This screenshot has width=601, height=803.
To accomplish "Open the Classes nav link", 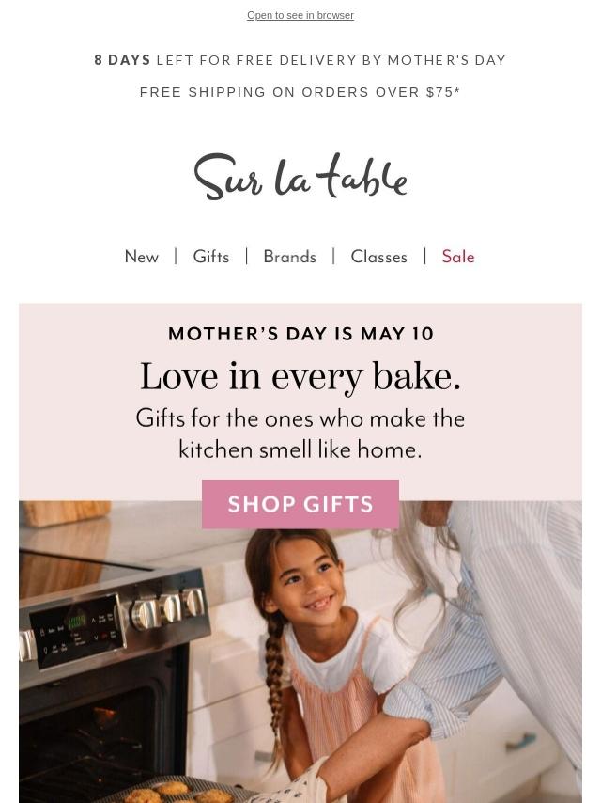I will pos(378,257).
